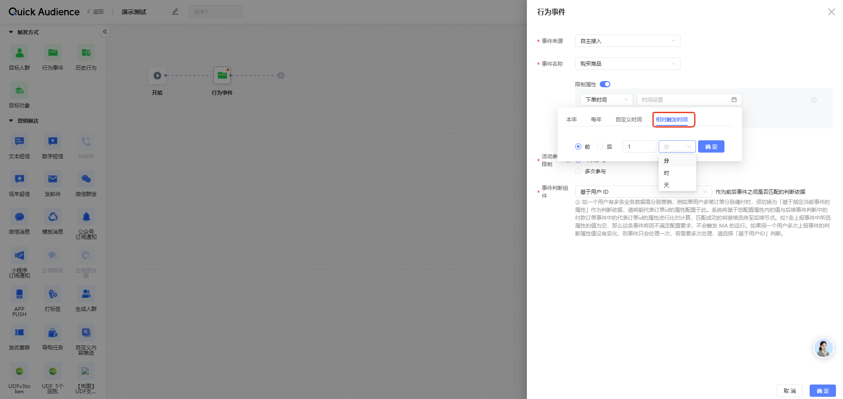The image size is (843, 399).
Task: Select the APP PUSH icon
Action: pyautogui.click(x=19, y=294)
